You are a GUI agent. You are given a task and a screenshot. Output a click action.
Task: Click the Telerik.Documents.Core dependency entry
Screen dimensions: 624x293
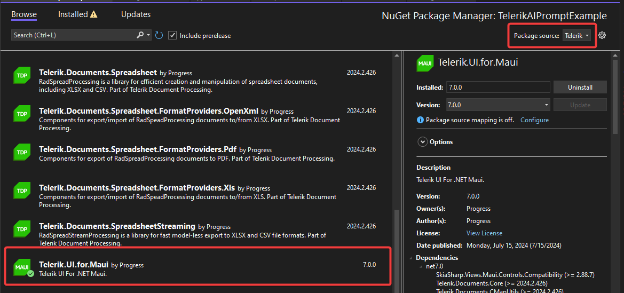pos(492,283)
